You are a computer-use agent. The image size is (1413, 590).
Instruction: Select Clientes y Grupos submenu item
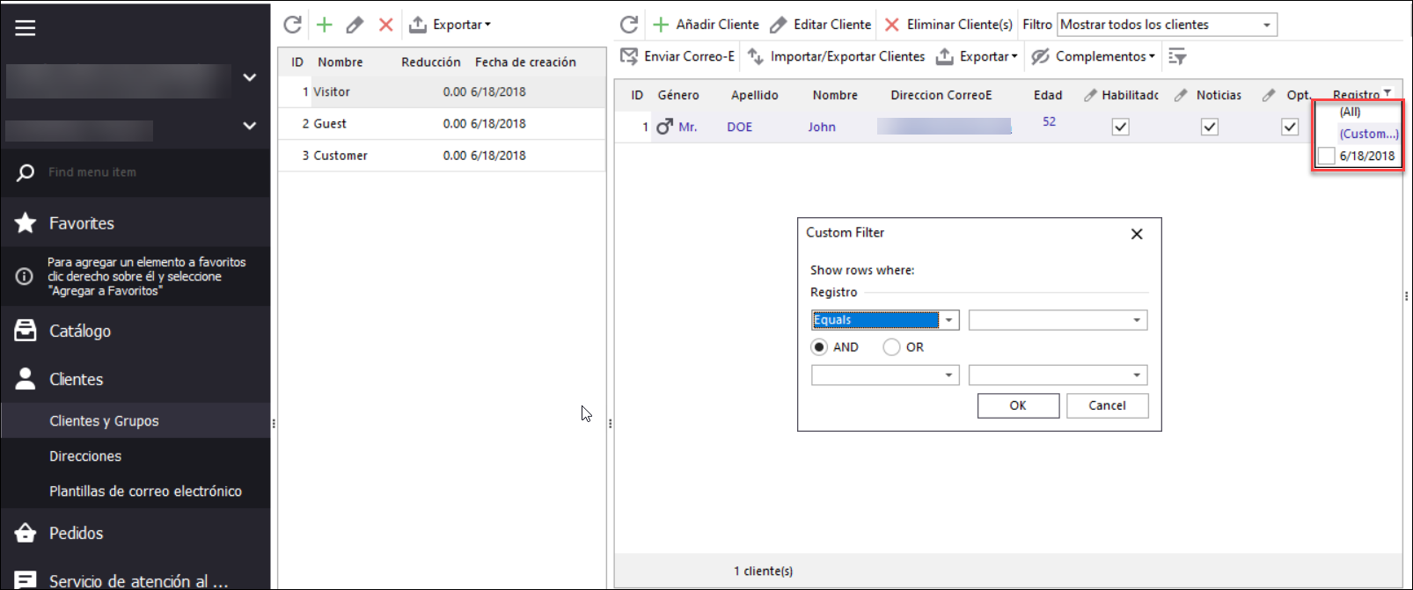pos(135,420)
